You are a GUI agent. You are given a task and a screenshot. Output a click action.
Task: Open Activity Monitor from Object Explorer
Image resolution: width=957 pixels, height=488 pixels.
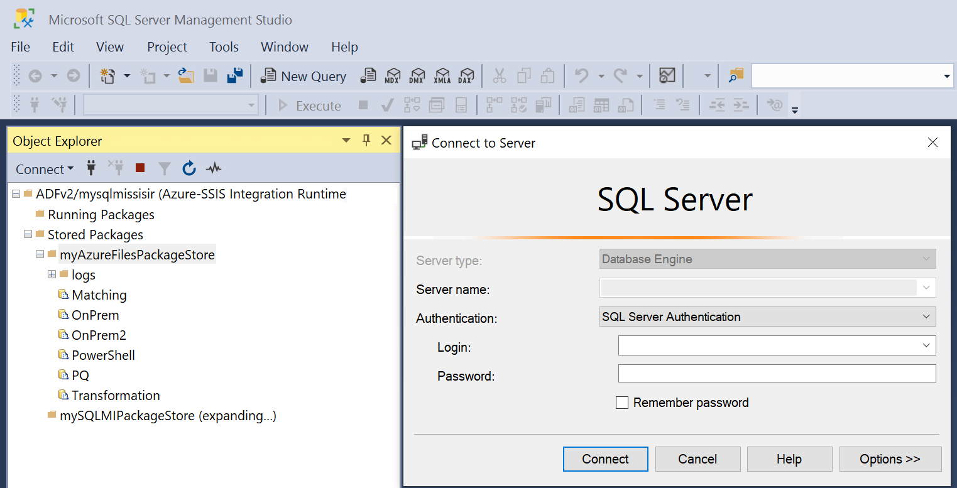pos(214,168)
